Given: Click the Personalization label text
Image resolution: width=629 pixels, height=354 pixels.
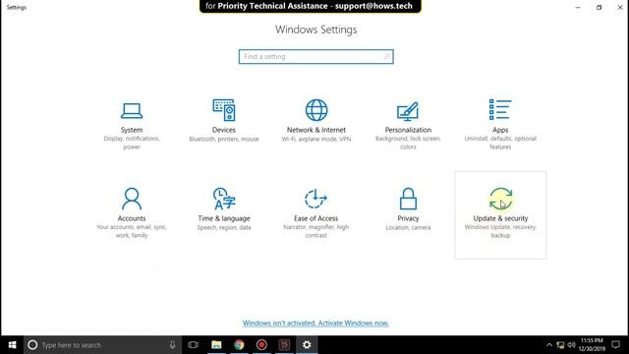Looking at the screenshot, I should coord(408,130).
